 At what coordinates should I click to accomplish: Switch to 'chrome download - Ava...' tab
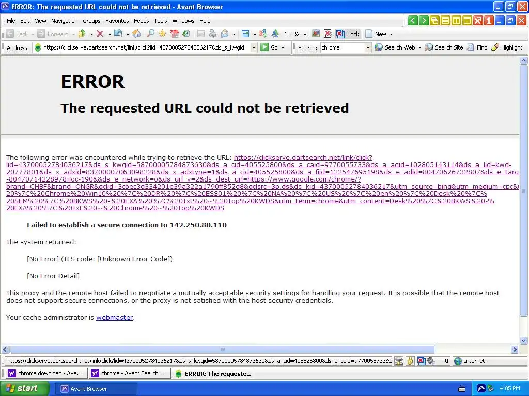pos(46,373)
